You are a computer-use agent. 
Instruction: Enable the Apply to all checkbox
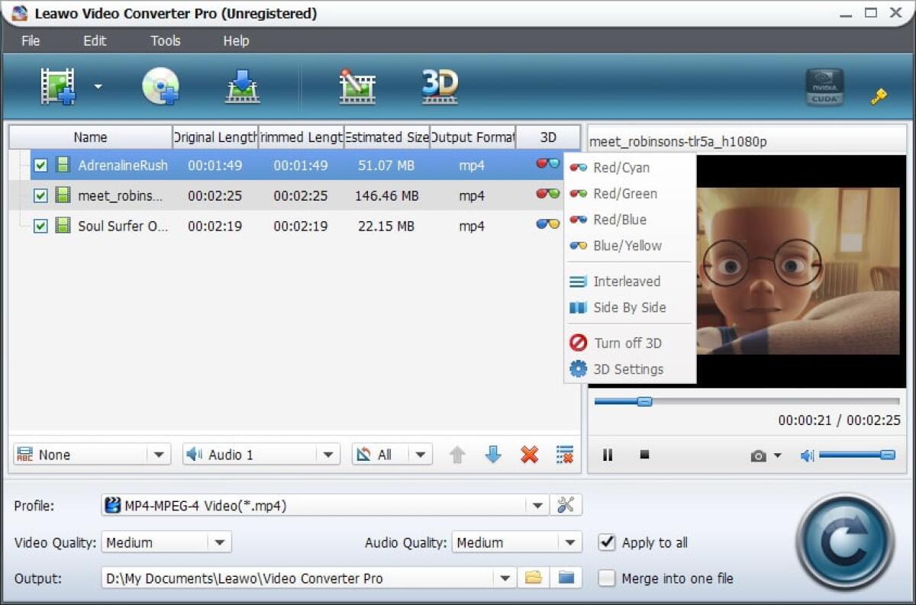pyautogui.click(x=607, y=542)
